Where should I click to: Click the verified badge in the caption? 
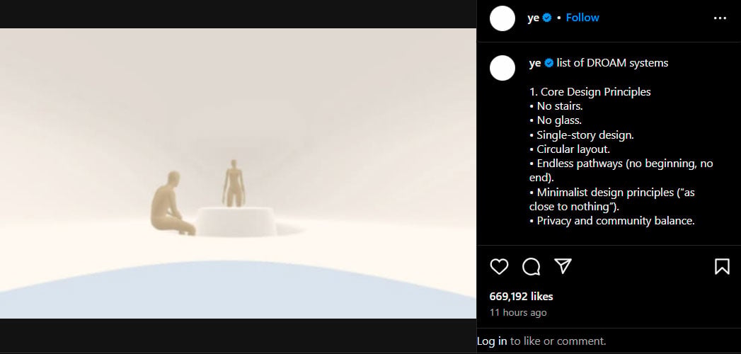(x=549, y=63)
